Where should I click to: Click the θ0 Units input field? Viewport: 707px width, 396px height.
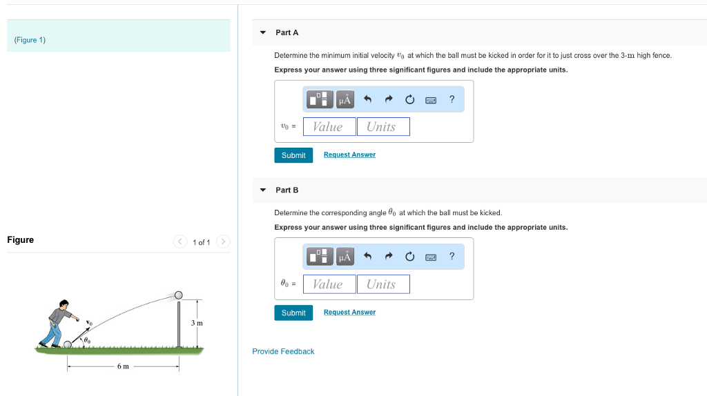383,284
